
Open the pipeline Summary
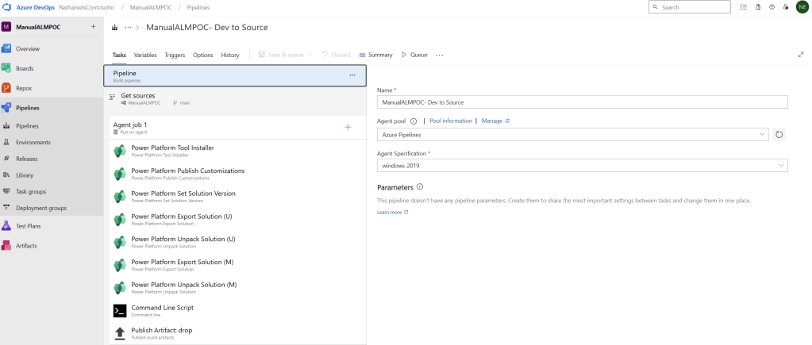pos(375,55)
